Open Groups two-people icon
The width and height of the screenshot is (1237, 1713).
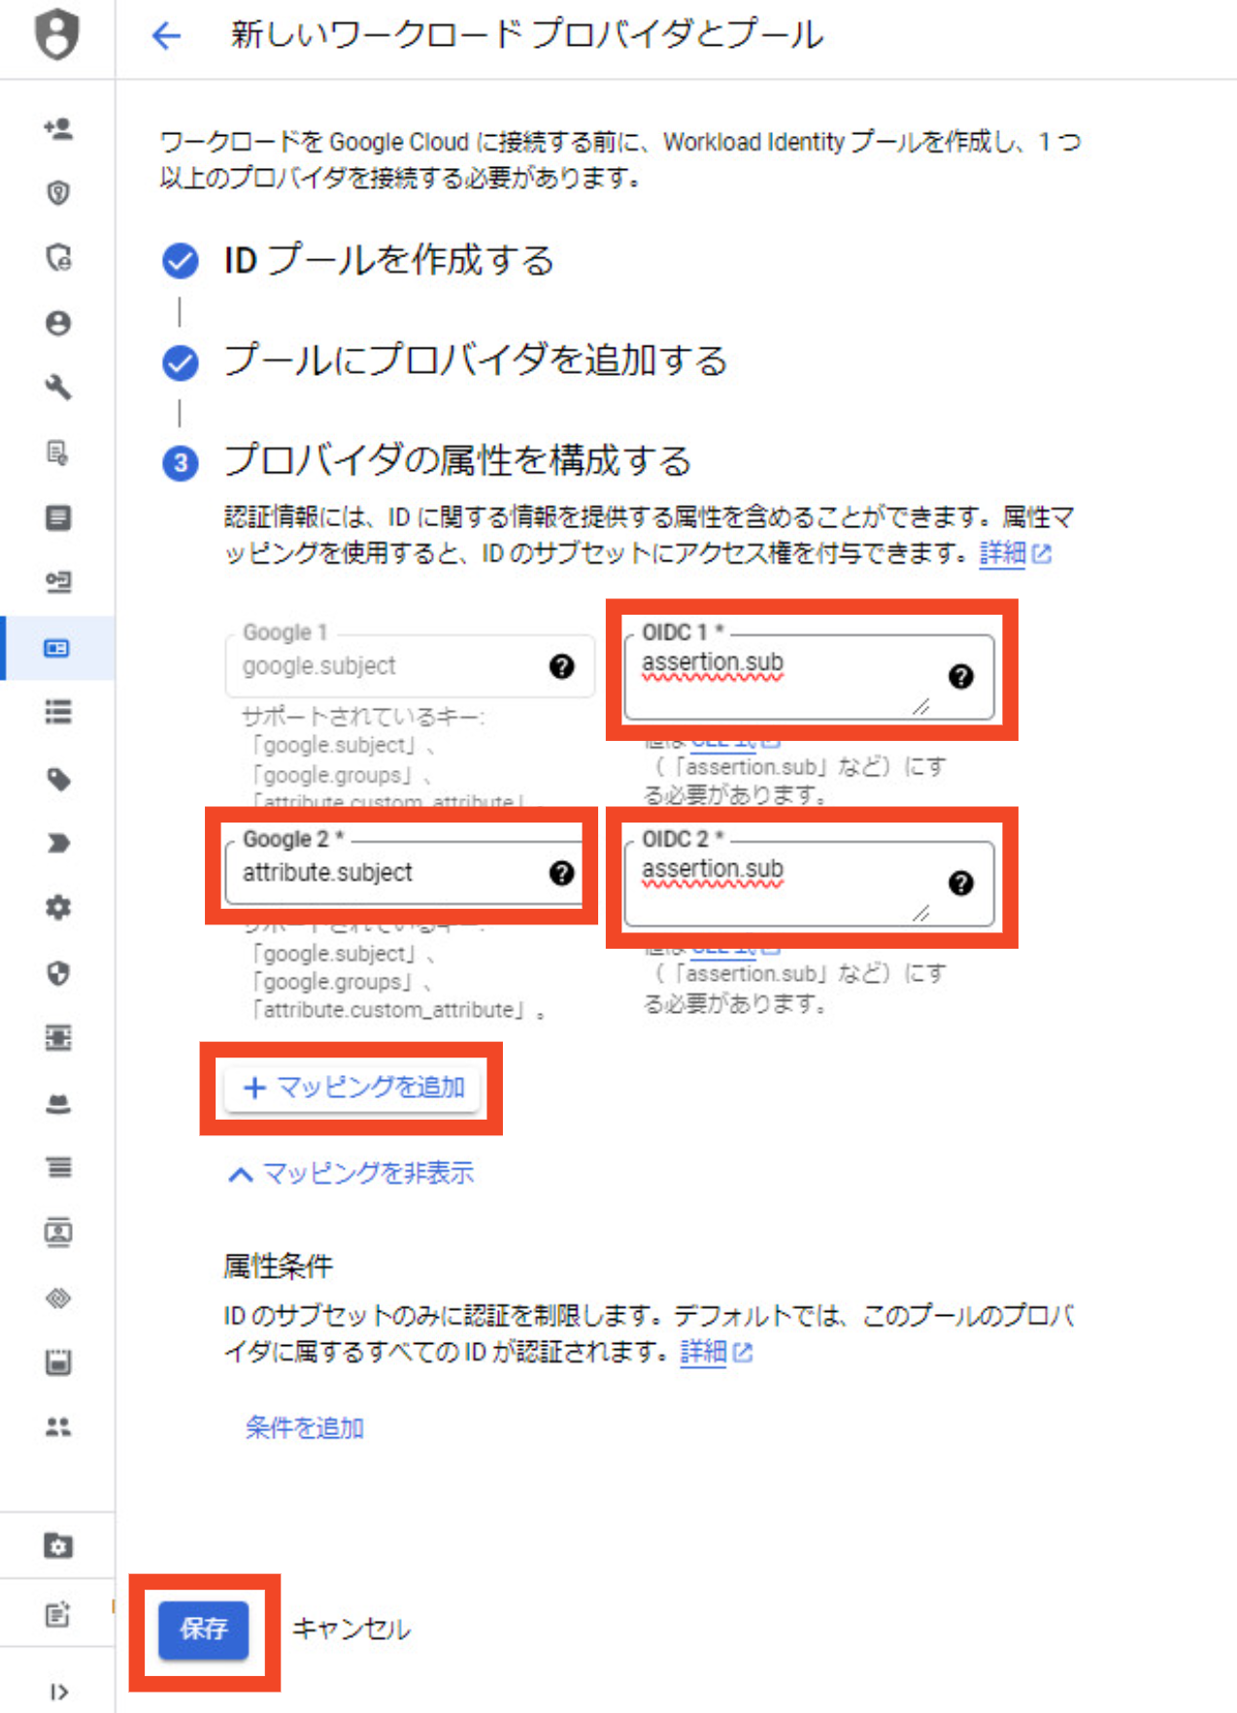[58, 1427]
